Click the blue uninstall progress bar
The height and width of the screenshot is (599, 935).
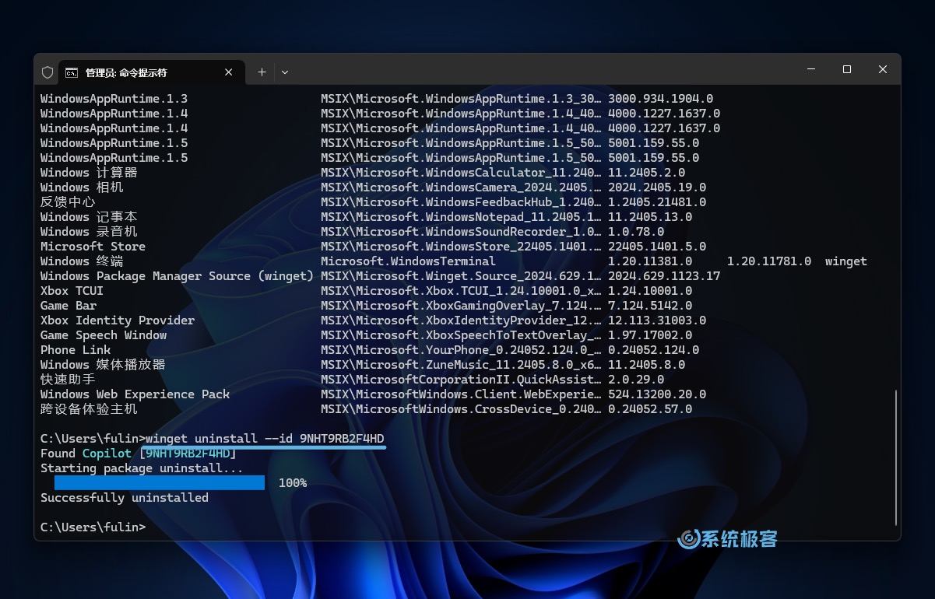click(x=160, y=483)
